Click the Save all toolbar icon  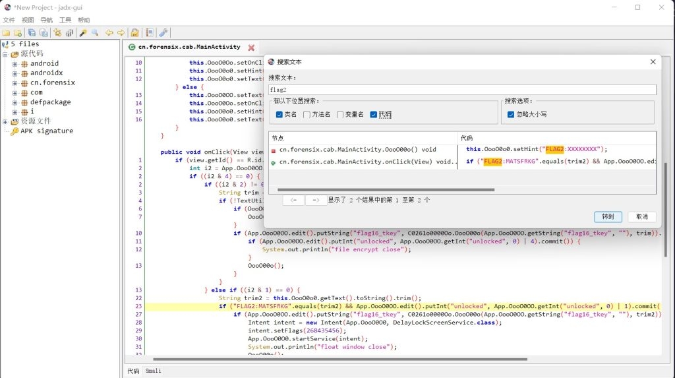44,32
